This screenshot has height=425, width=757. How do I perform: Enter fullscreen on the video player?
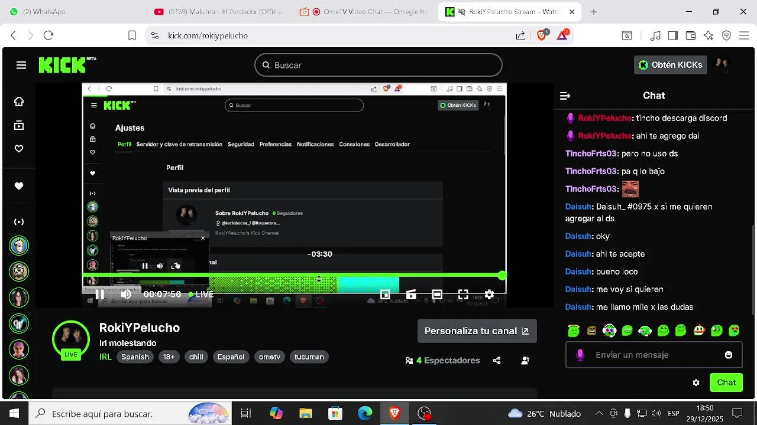(463, 294)
